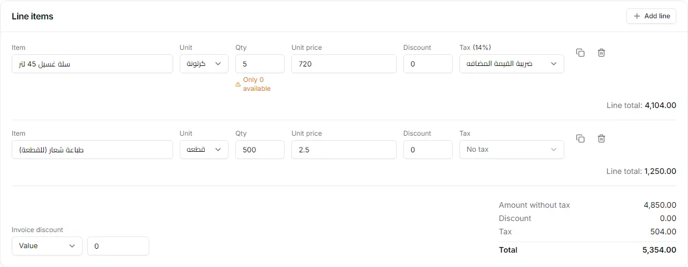Click the 'Only 0 available' warning text
The width and height of the screenshot is (688, 267).
point(257,84)
